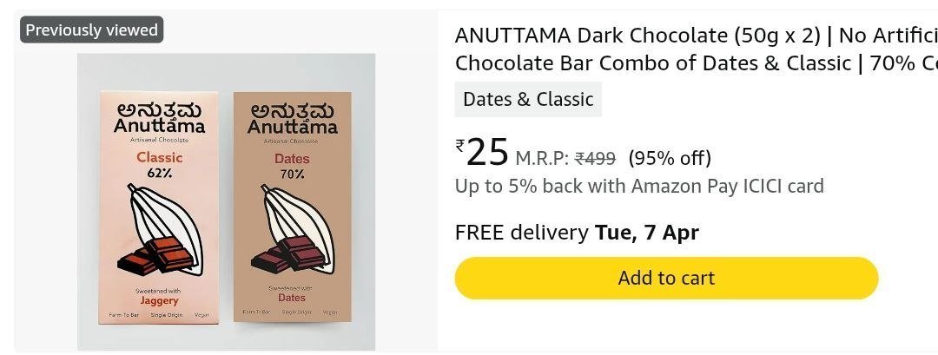Open the brown Dates chocolate bar image

(293, 207)
